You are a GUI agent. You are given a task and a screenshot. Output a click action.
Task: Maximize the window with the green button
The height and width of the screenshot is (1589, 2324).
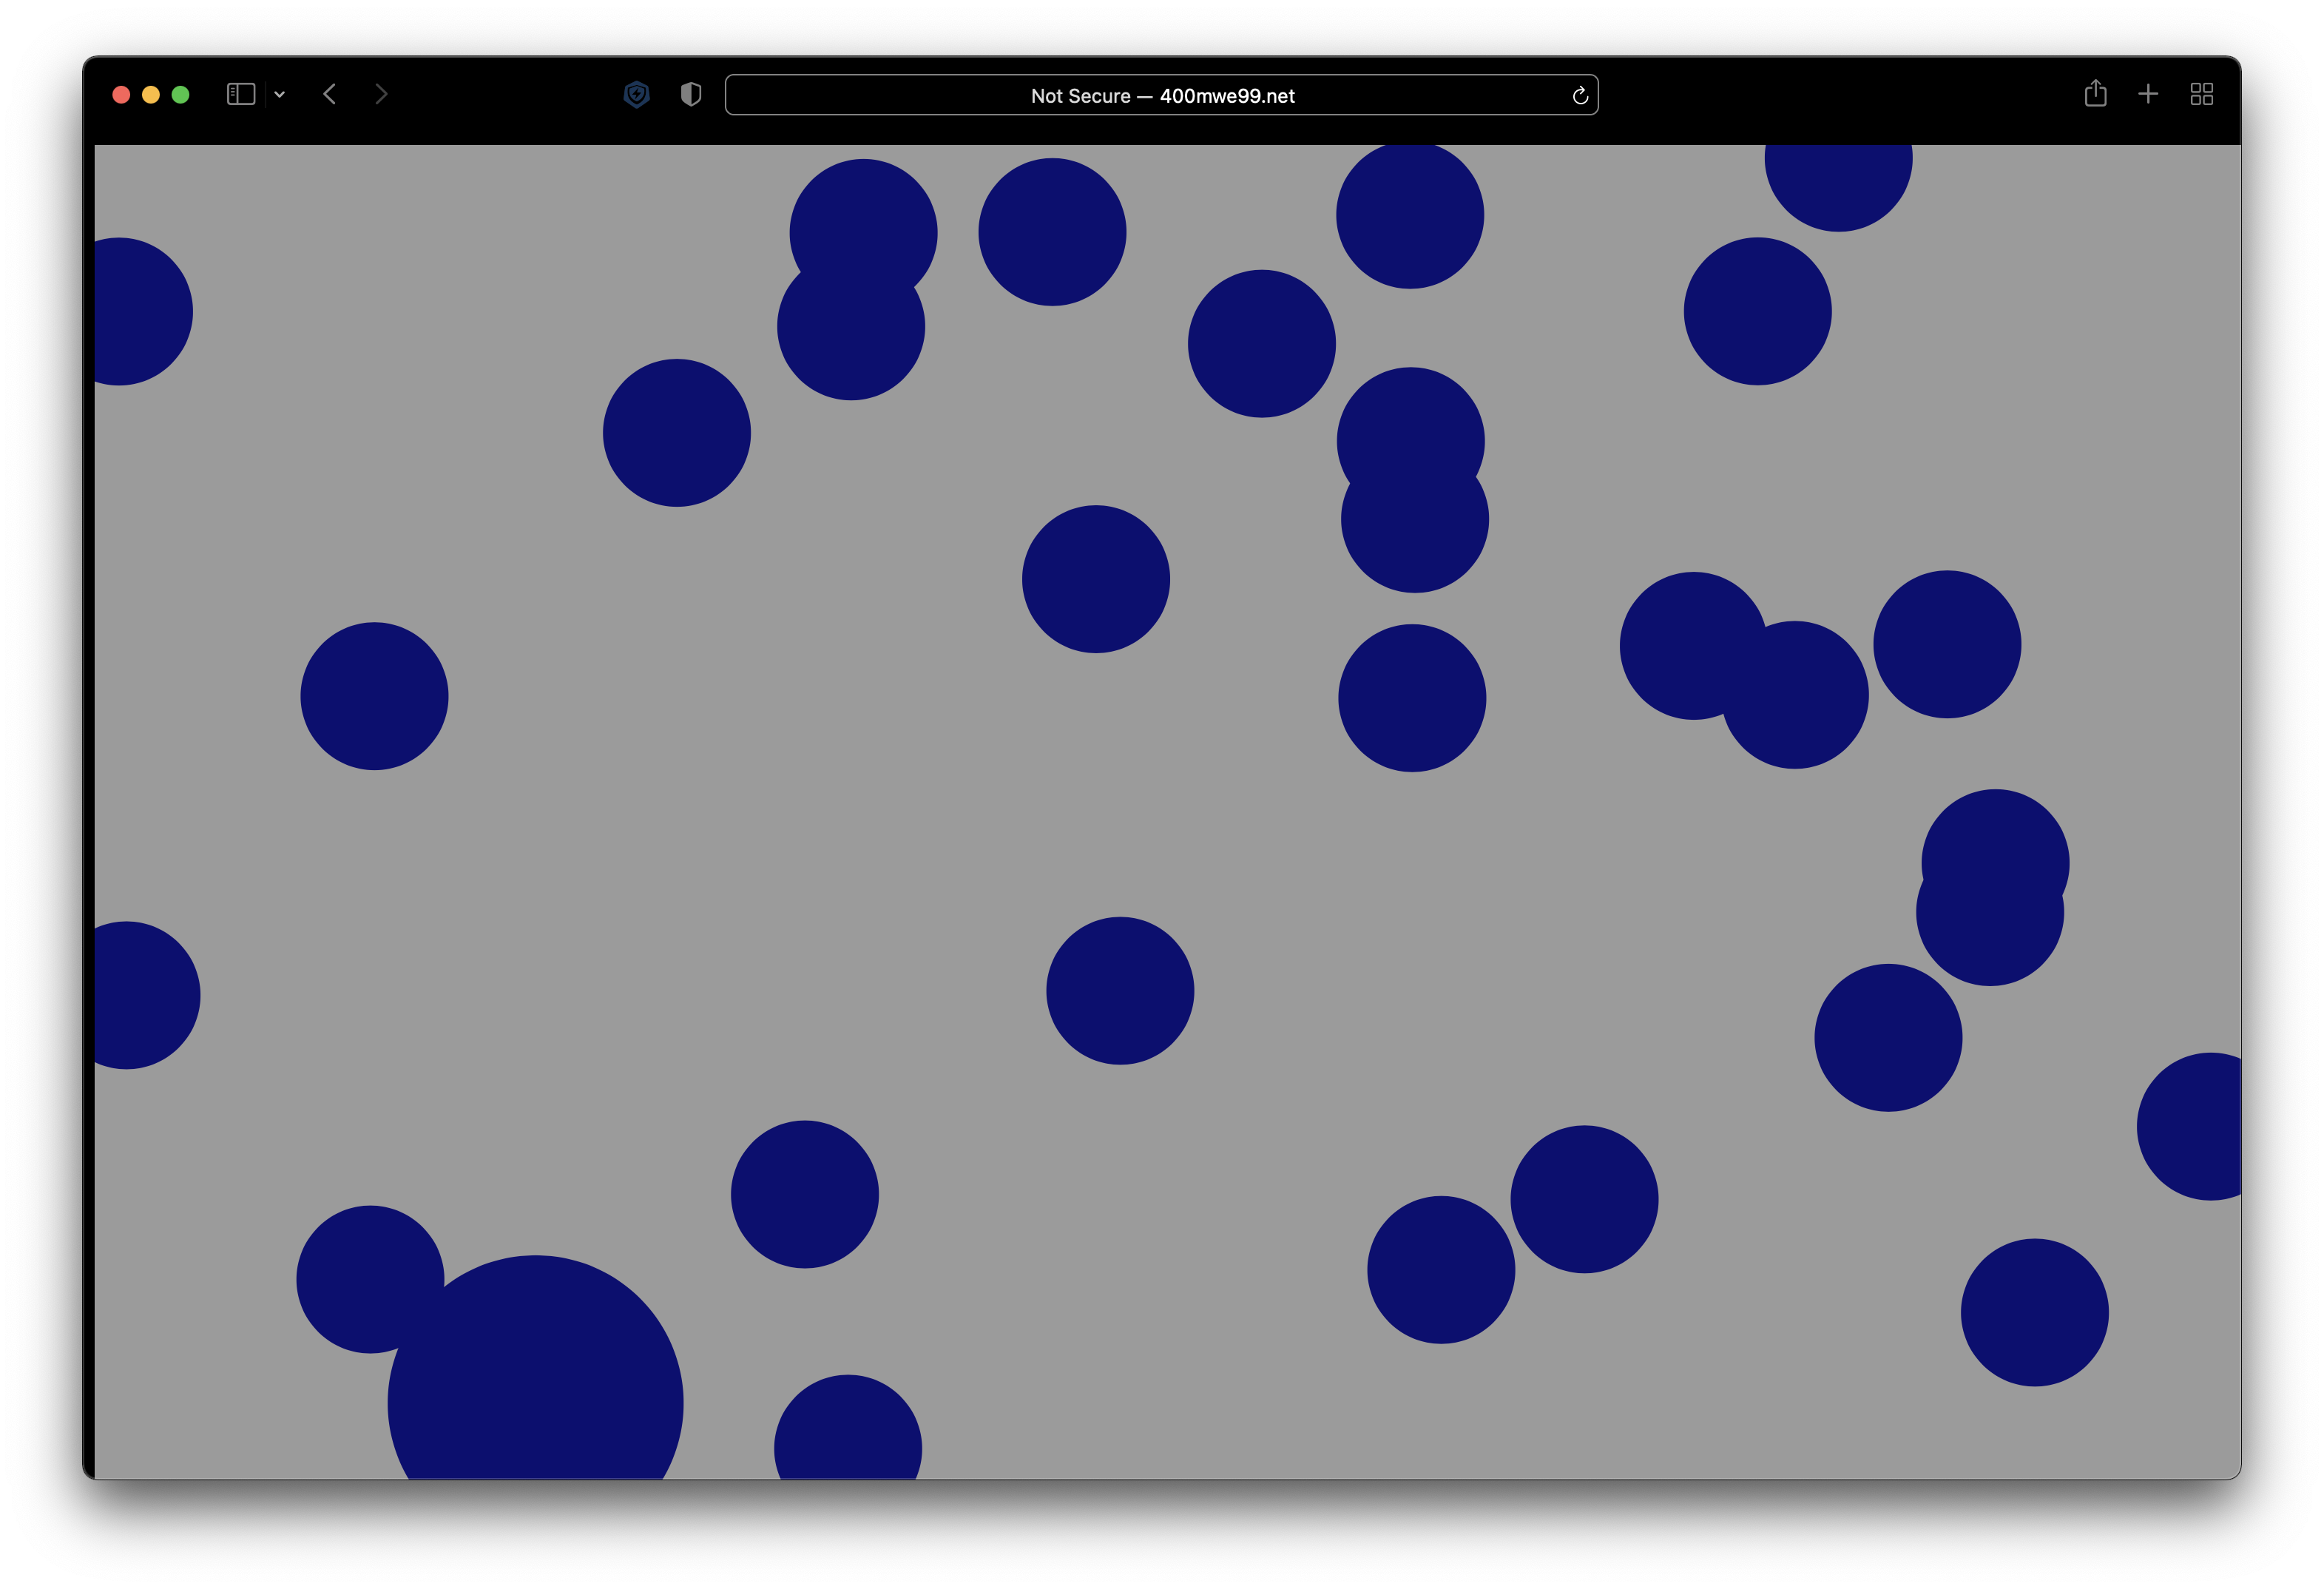click(x=181, y=94)
